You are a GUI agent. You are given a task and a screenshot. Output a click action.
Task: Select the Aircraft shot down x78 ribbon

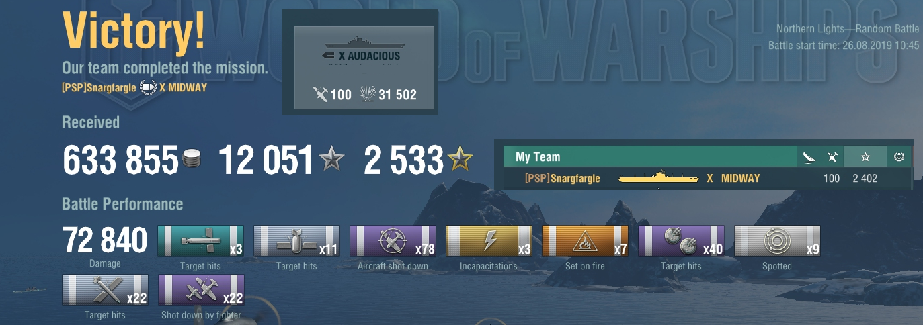[393, 241]
